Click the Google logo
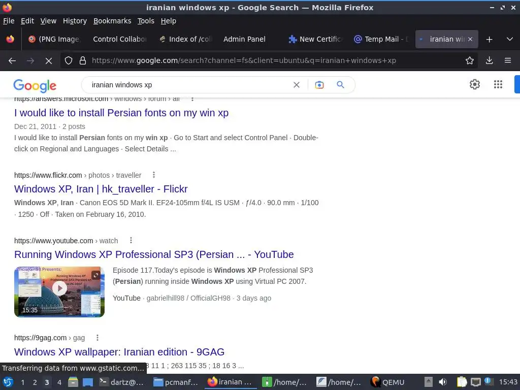The image size is (520, 390). [35, 85]
